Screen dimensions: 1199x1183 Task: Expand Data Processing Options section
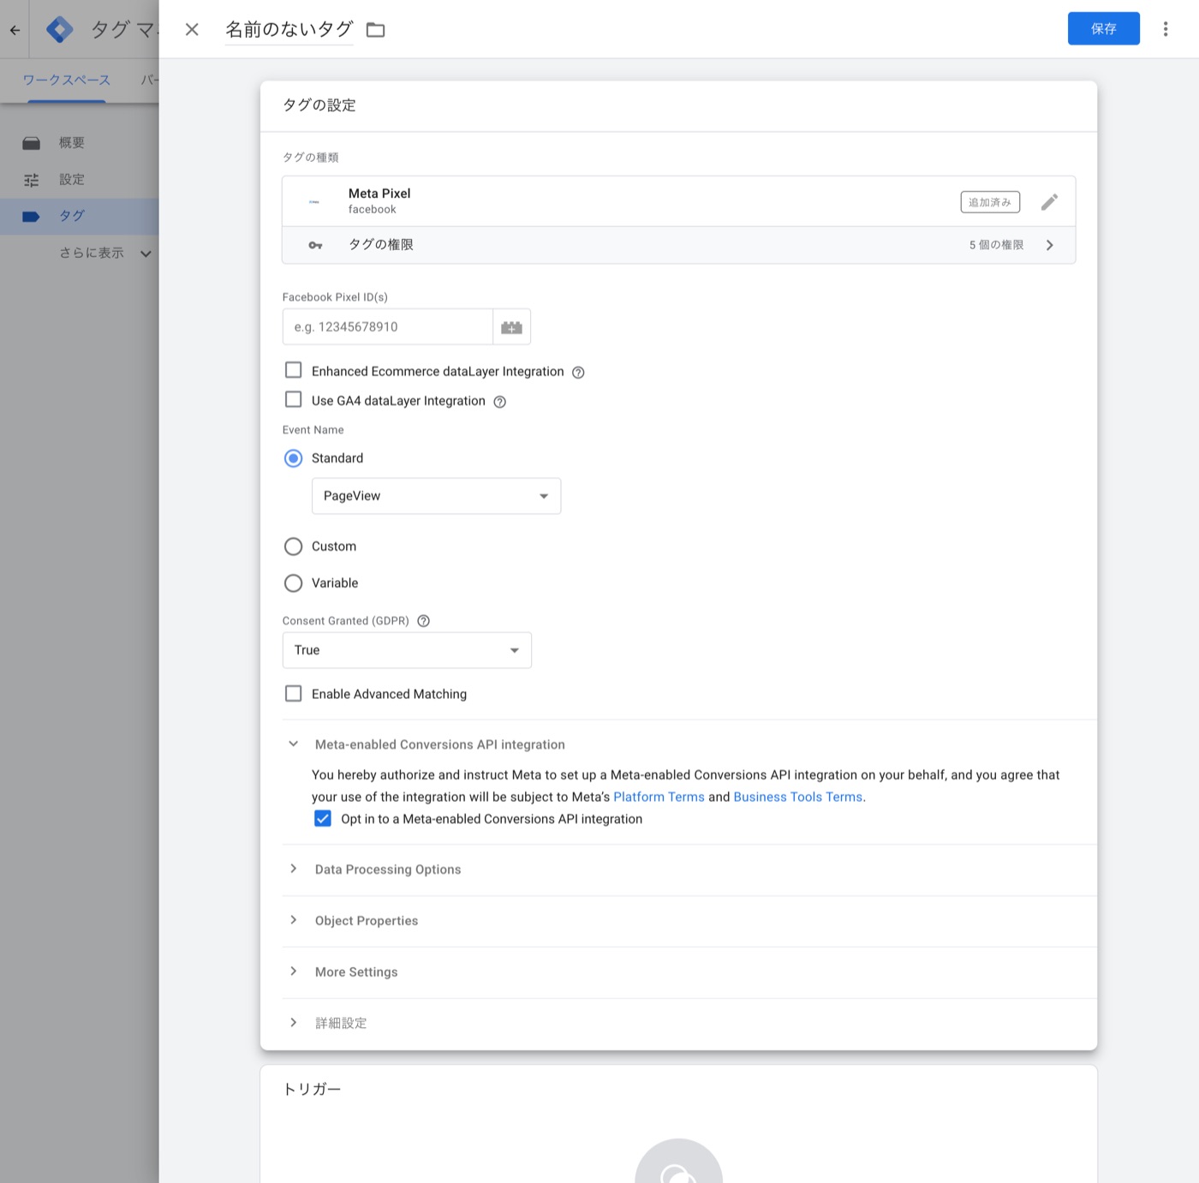click(294, 869)
